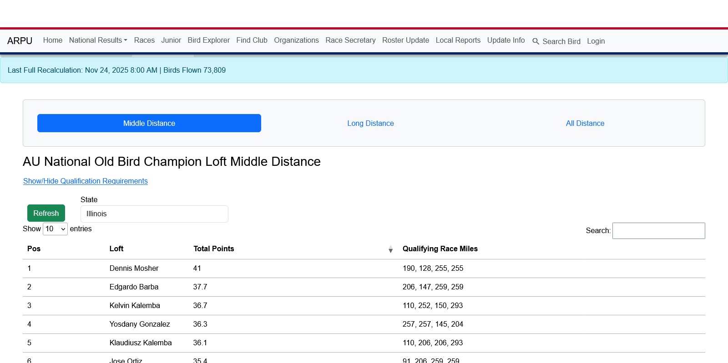This screenshot has height=363, width=728.
Task: Change the Show entries count dropdown
Action: (55, 229)
